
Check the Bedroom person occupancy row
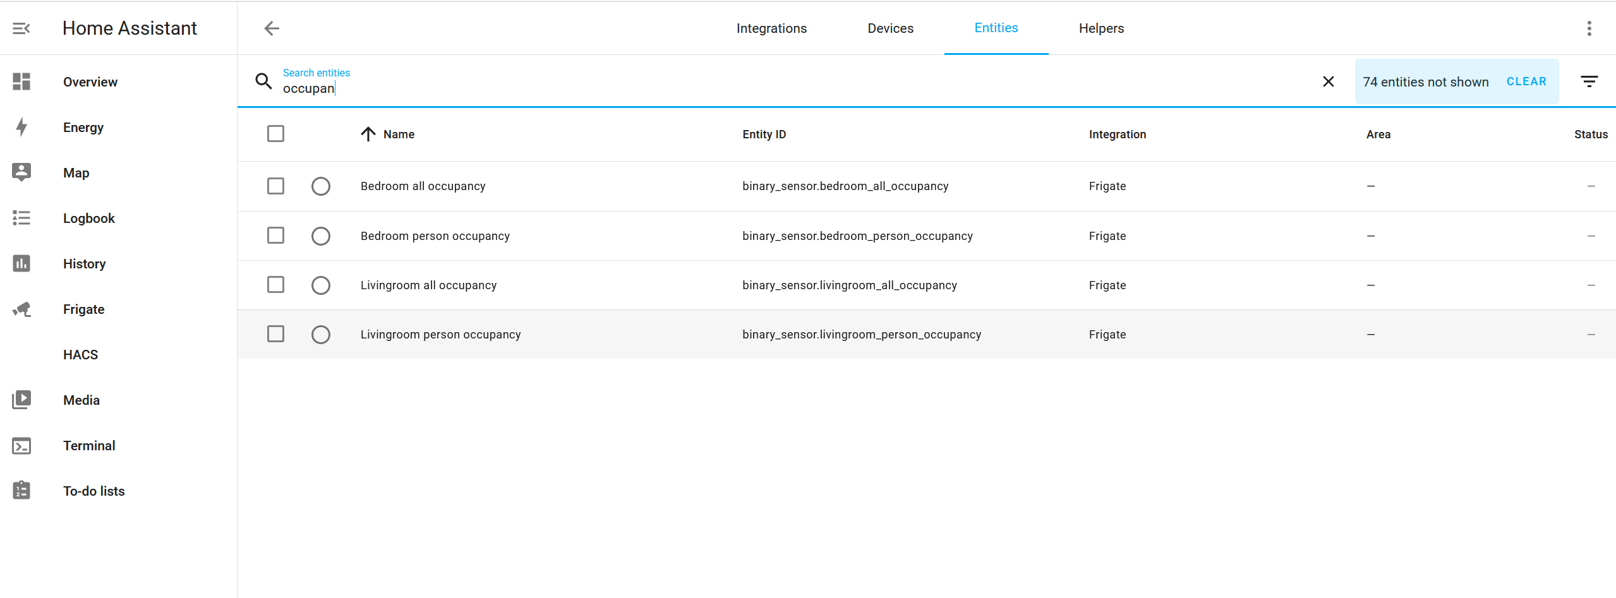[275, 236]
